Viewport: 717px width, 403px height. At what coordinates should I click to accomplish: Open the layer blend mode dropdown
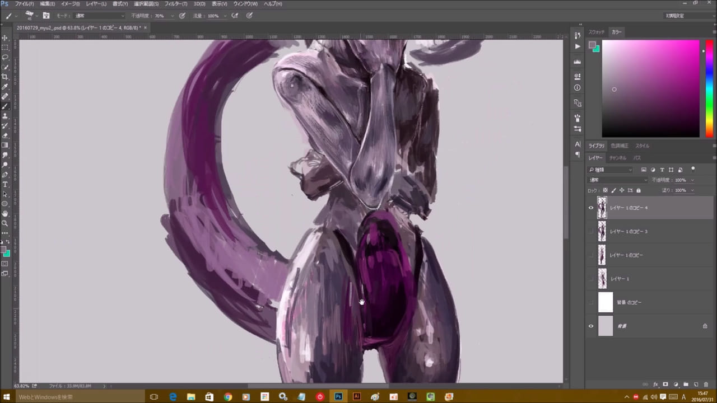(617, 180)
